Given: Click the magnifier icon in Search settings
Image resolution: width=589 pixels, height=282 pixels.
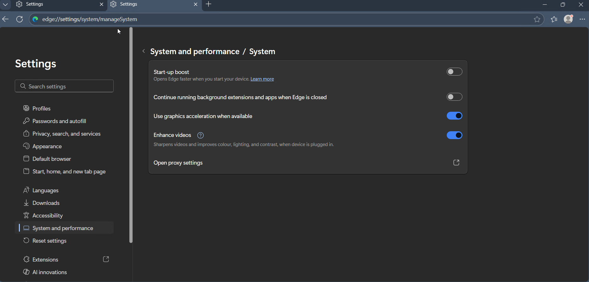Looking at the screenshot, I should click(x=23, y=86).
